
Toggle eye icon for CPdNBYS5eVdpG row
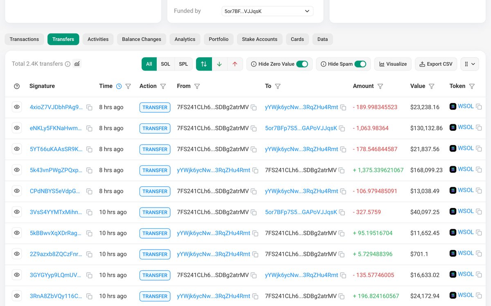(x=17, y=191)
